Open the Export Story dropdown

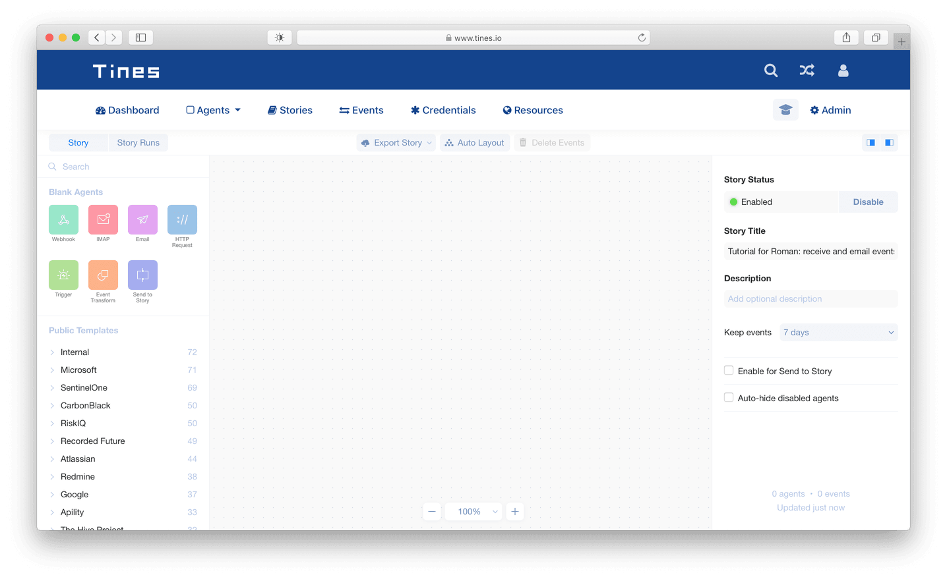pos(396,143)
